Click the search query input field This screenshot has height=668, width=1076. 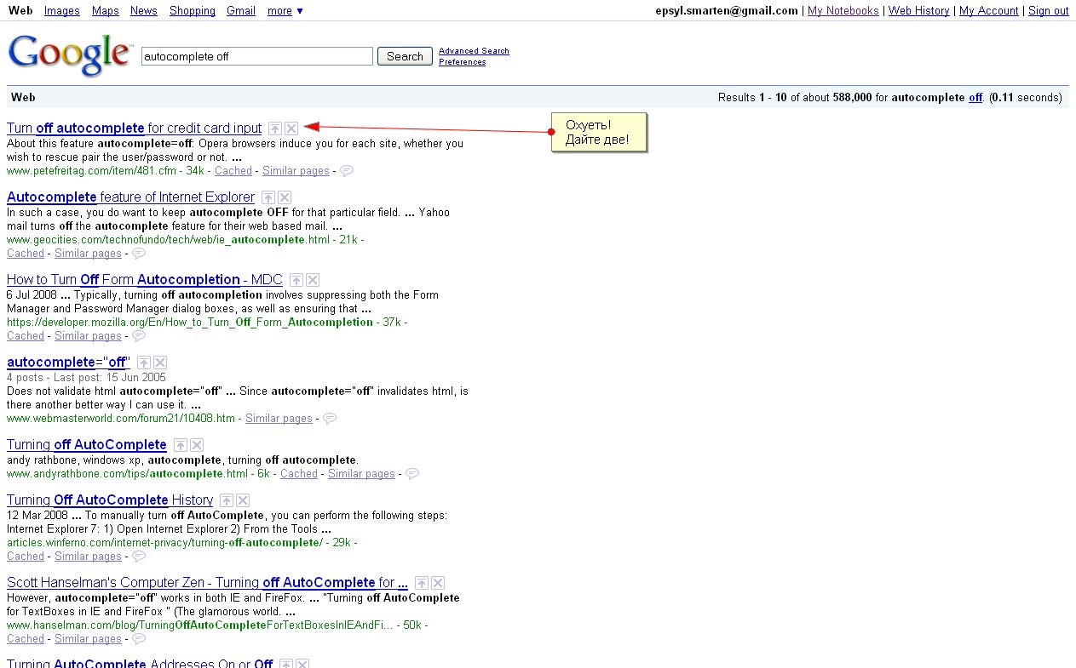(x=256, y=56)
